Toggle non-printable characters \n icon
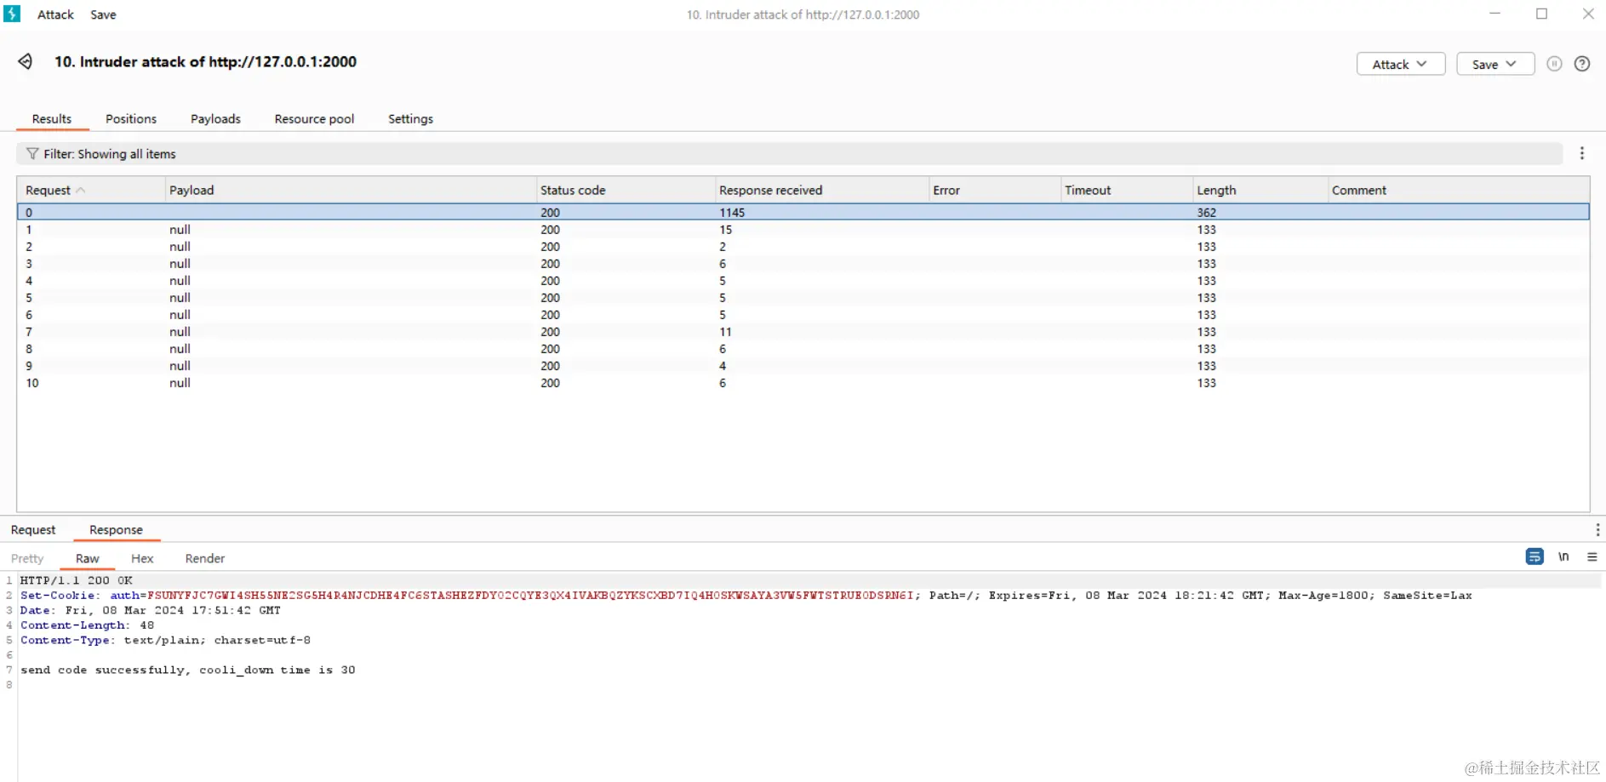 [1563, 557]
